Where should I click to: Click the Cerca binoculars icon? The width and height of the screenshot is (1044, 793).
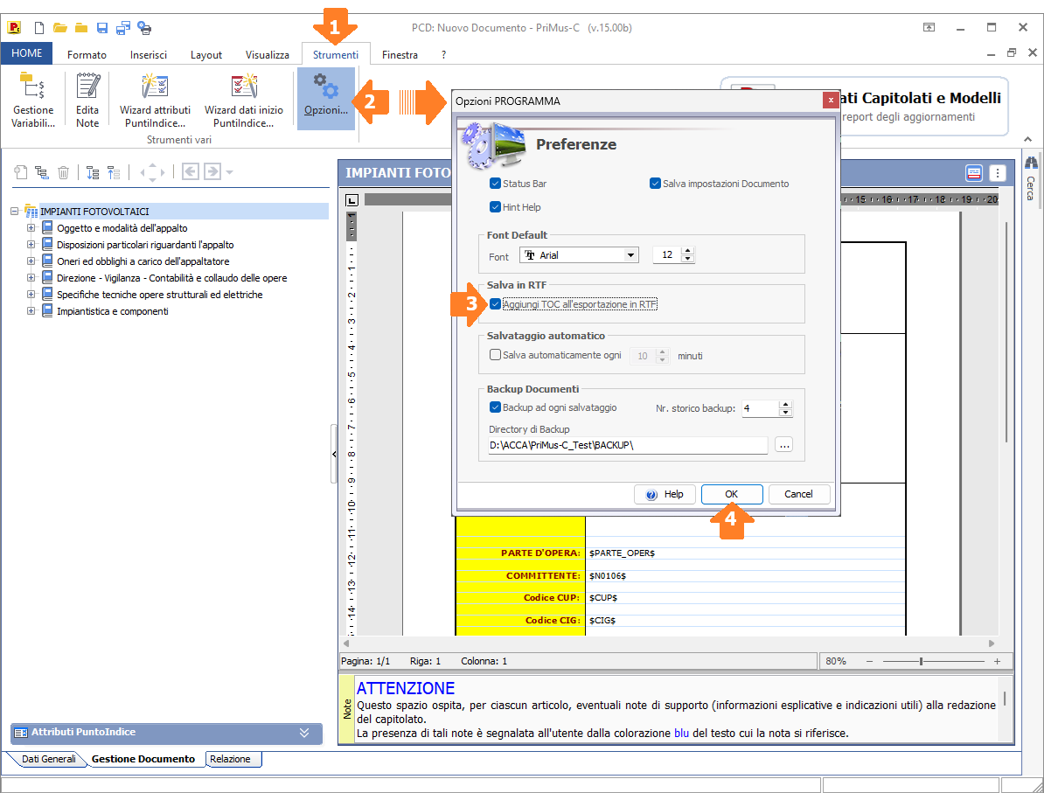pos(1031,163)
